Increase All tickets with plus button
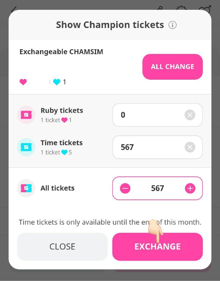Viewport: 220px width, 281px height. click(190, 188)
